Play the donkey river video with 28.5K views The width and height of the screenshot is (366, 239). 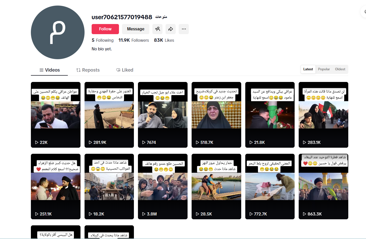coord(216,186)
